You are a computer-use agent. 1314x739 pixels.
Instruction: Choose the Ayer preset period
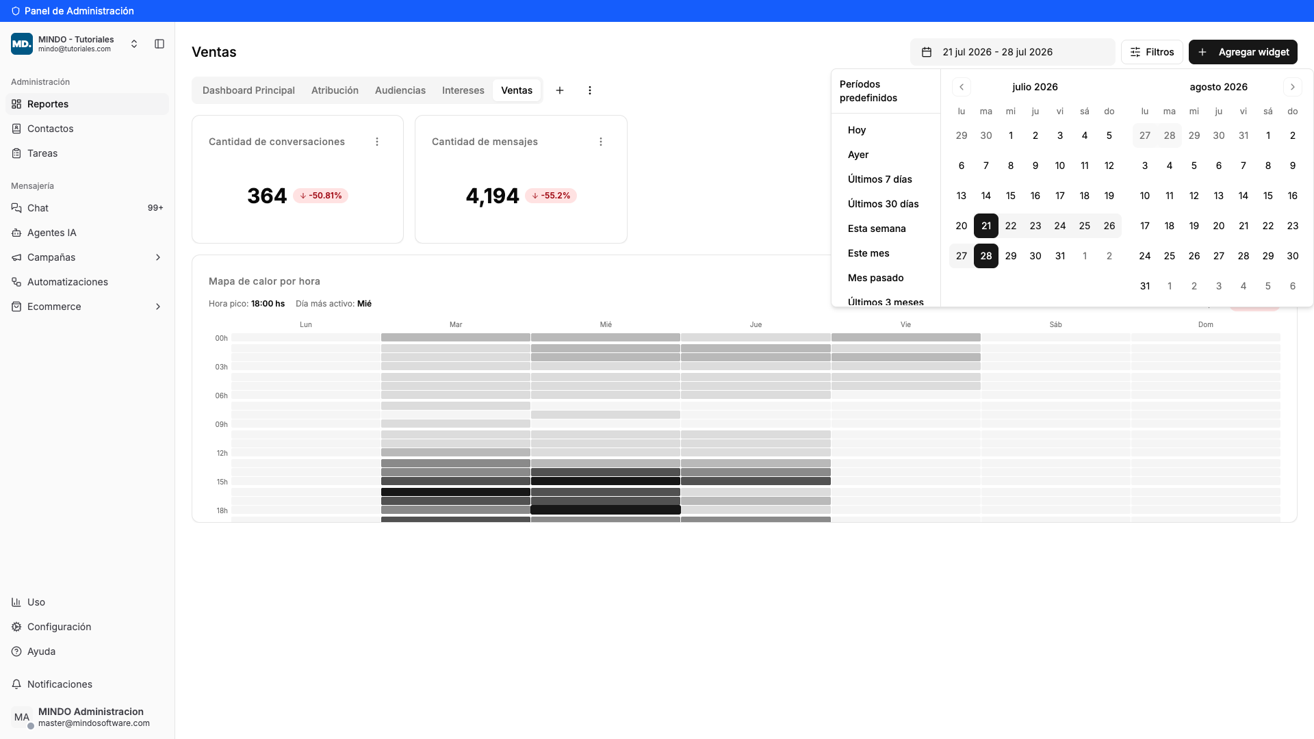[886, 155]
